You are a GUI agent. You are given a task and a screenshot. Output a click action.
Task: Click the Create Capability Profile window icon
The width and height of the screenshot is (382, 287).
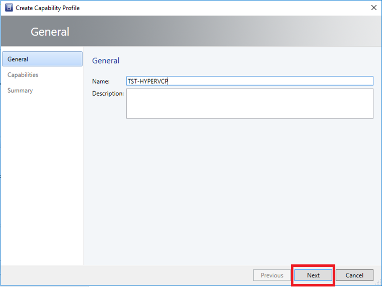(9, 8)
